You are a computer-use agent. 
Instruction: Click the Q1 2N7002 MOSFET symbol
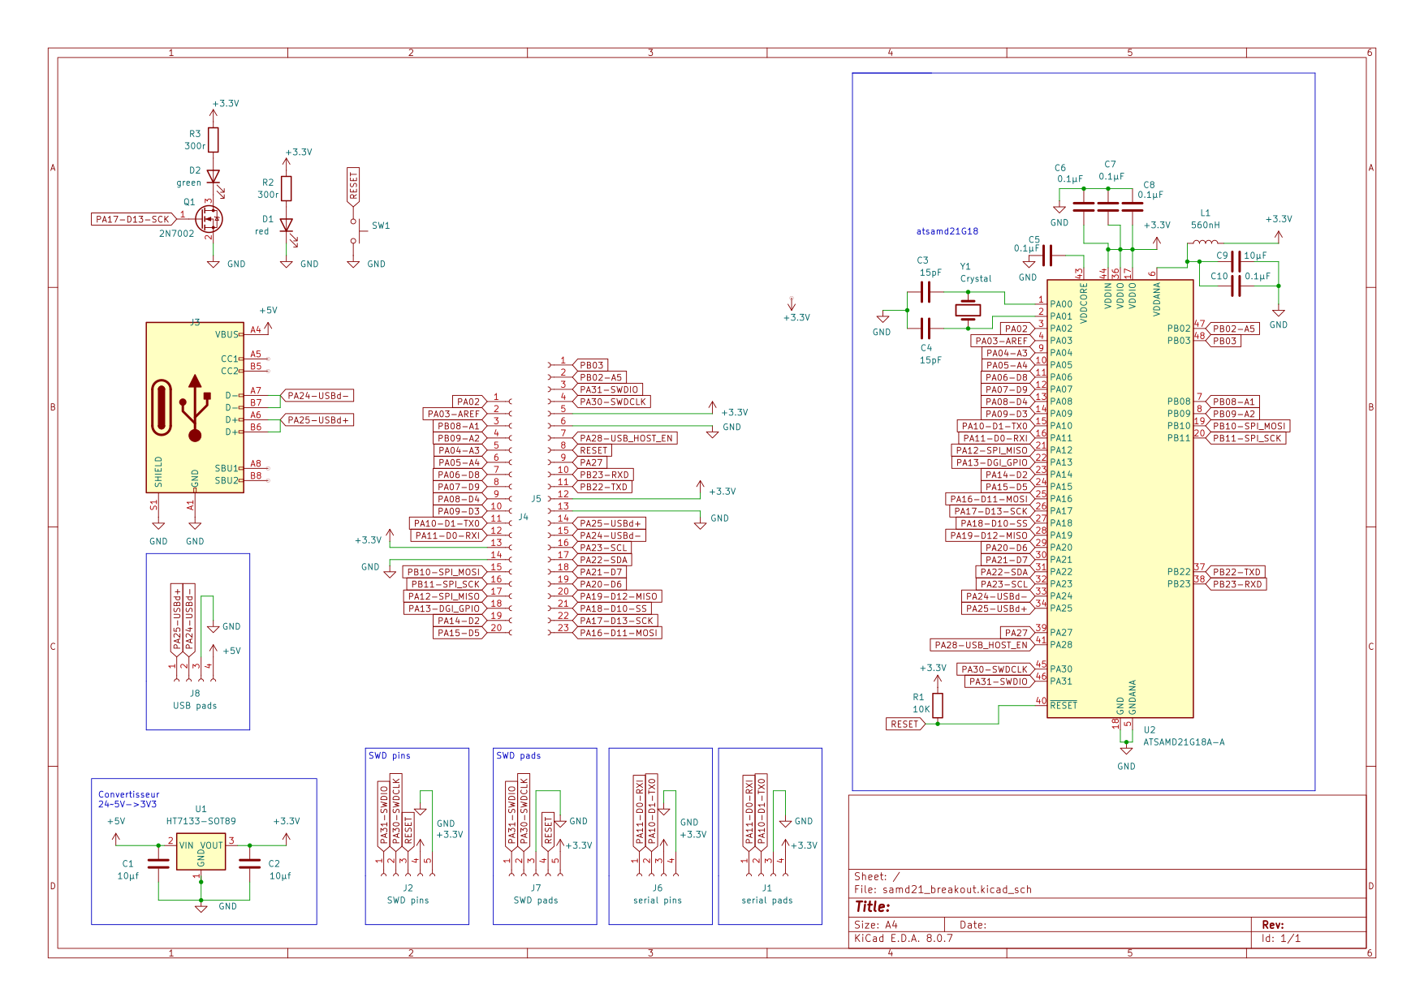(209, 218)
